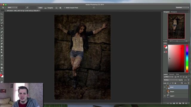Image resolution: width=191 pixels, height=107 pixels.
Task: Hide Layer 0 eye icon
Action: click(x=164, y=96)
